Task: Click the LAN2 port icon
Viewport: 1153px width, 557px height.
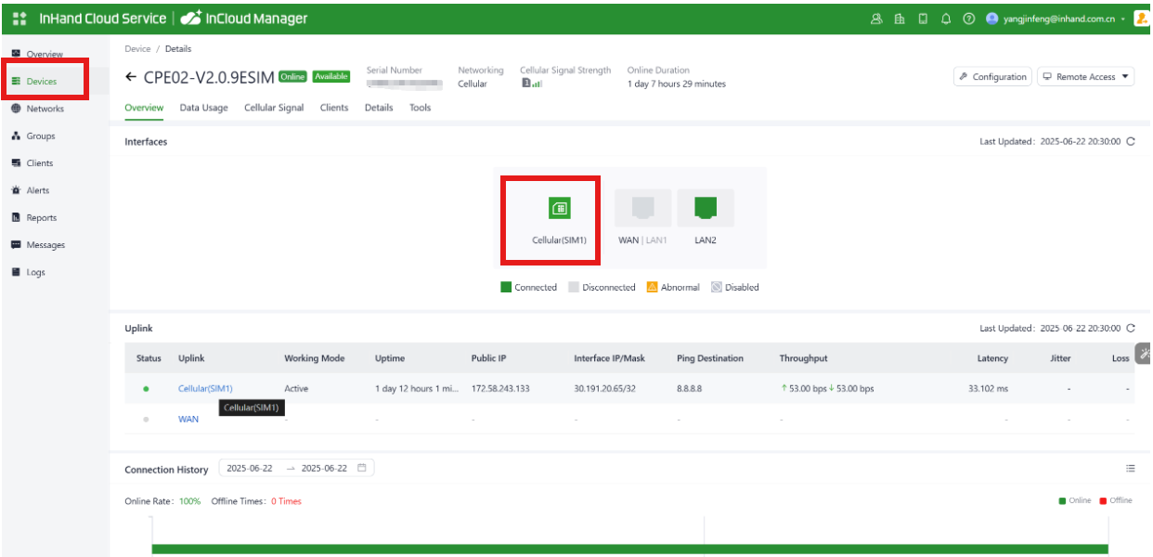Action: pos(706,208)
